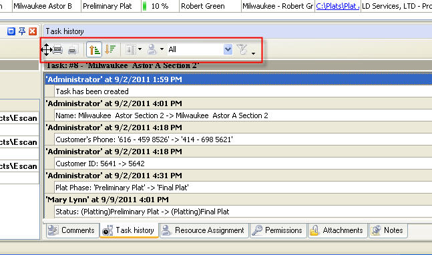
Task: Open the Permissions tab
Action: [278, 230]
